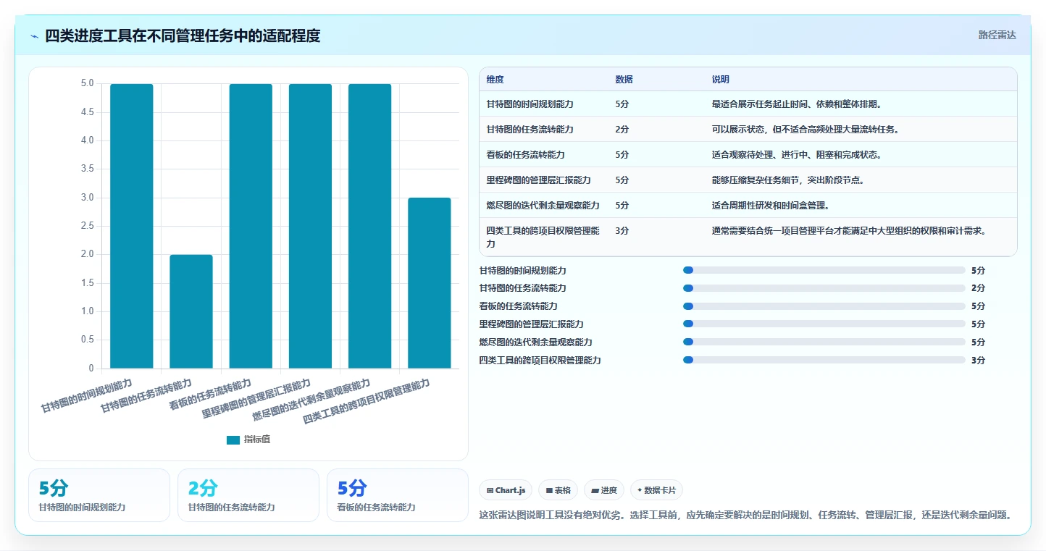Click the 5分 card for 甘特图的时间规划能力
This screenshot has width=1046, height=551.
pyautogui.click(x=99, y=495)
